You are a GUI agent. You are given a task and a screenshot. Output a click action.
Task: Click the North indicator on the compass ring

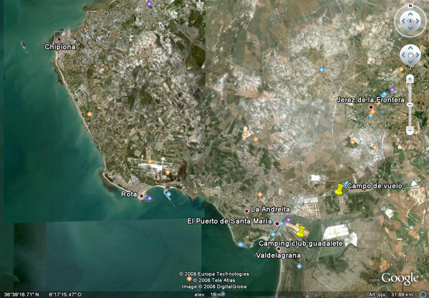[x=410, y=6]
